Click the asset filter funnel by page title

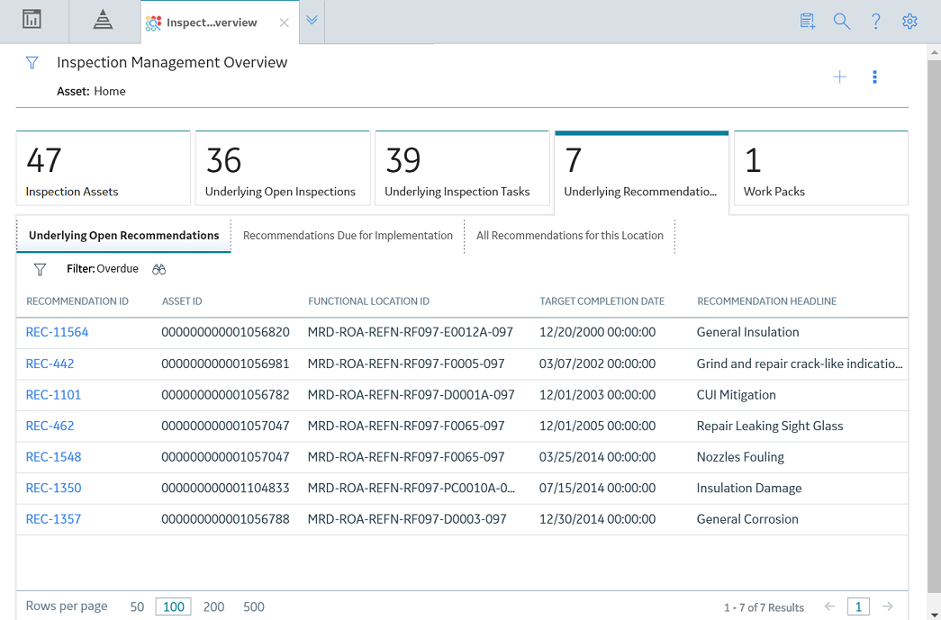pos(32,62)
